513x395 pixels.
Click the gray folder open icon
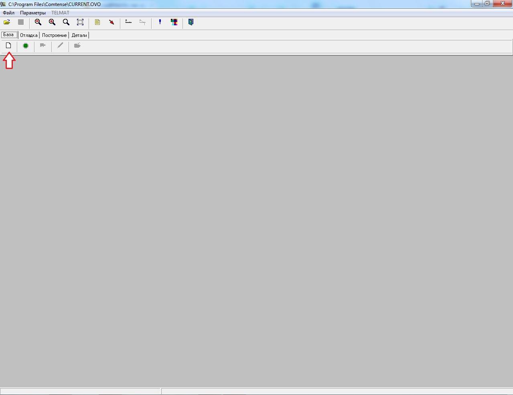[x=77, y=46]
